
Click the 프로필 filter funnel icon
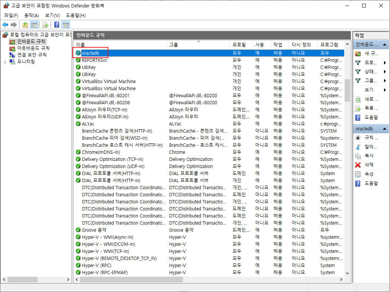coord(358,63)
